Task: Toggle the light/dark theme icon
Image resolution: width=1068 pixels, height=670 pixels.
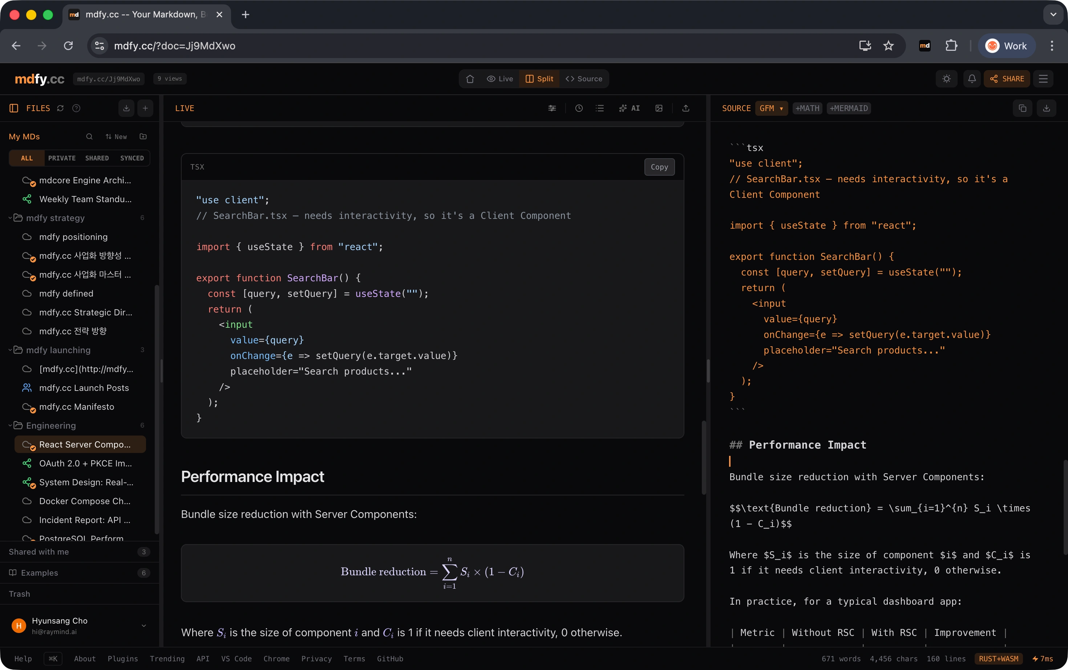Action: (946, 79)
